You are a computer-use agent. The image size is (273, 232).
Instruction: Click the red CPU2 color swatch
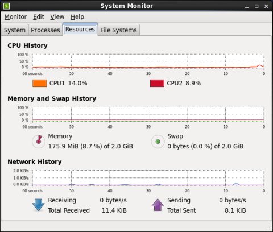click(x=157, y=83)
